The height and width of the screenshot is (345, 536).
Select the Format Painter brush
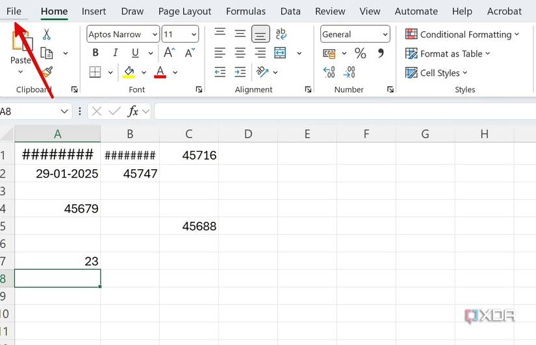47,72
